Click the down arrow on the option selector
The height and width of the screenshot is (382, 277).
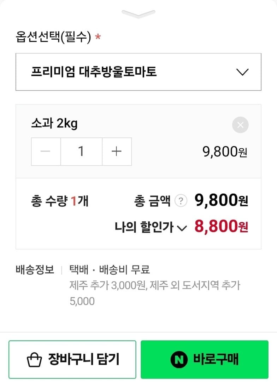coord(242,72)
